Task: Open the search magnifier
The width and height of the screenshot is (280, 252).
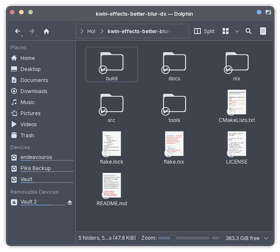Action: (x=248, y=31)
